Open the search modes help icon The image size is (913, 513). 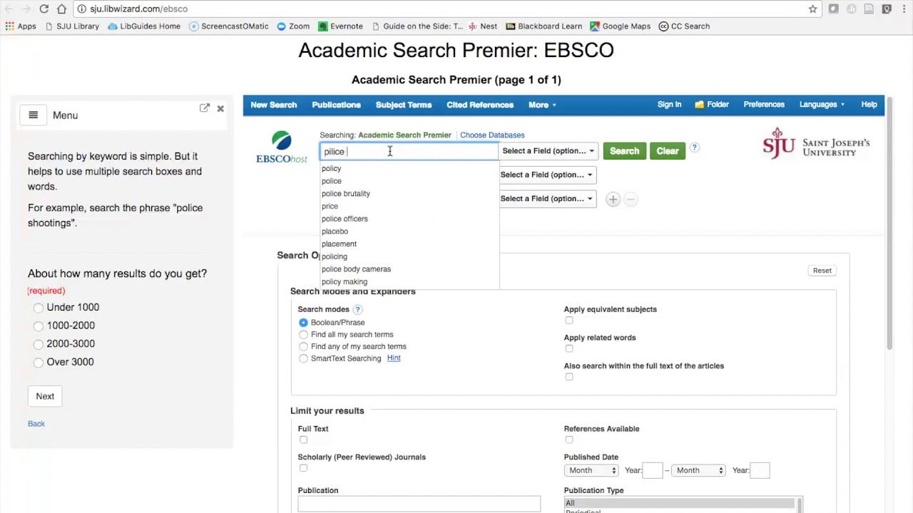coord(357,309)
